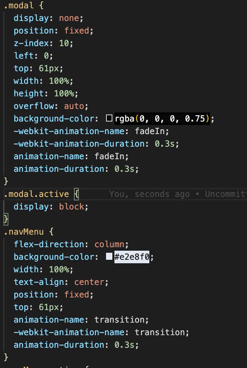Viewport: 247px width, 368px height.
Task: Place cursor on the left property
Action: coord(24,56)
